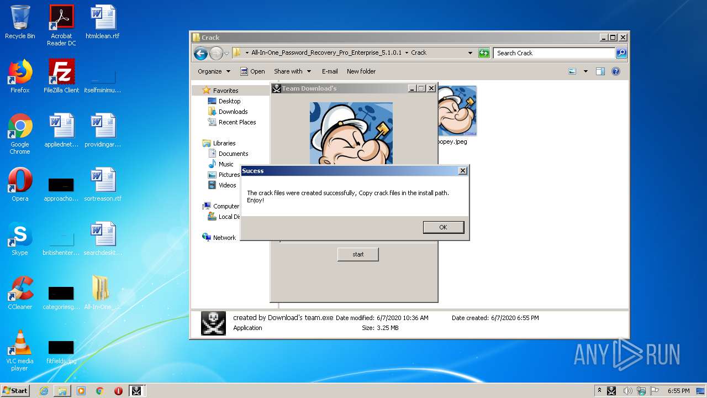Select the All-In-One folder on desktop
The height and width of the screenshot is (398, 707).
pyautogui.click(x=103, y=293)
